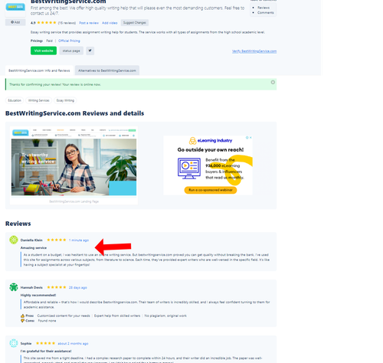Viewport: 383px width, 363px height.
Task: Click the Daniella Klein reviewer name
Action: (31, 240)
